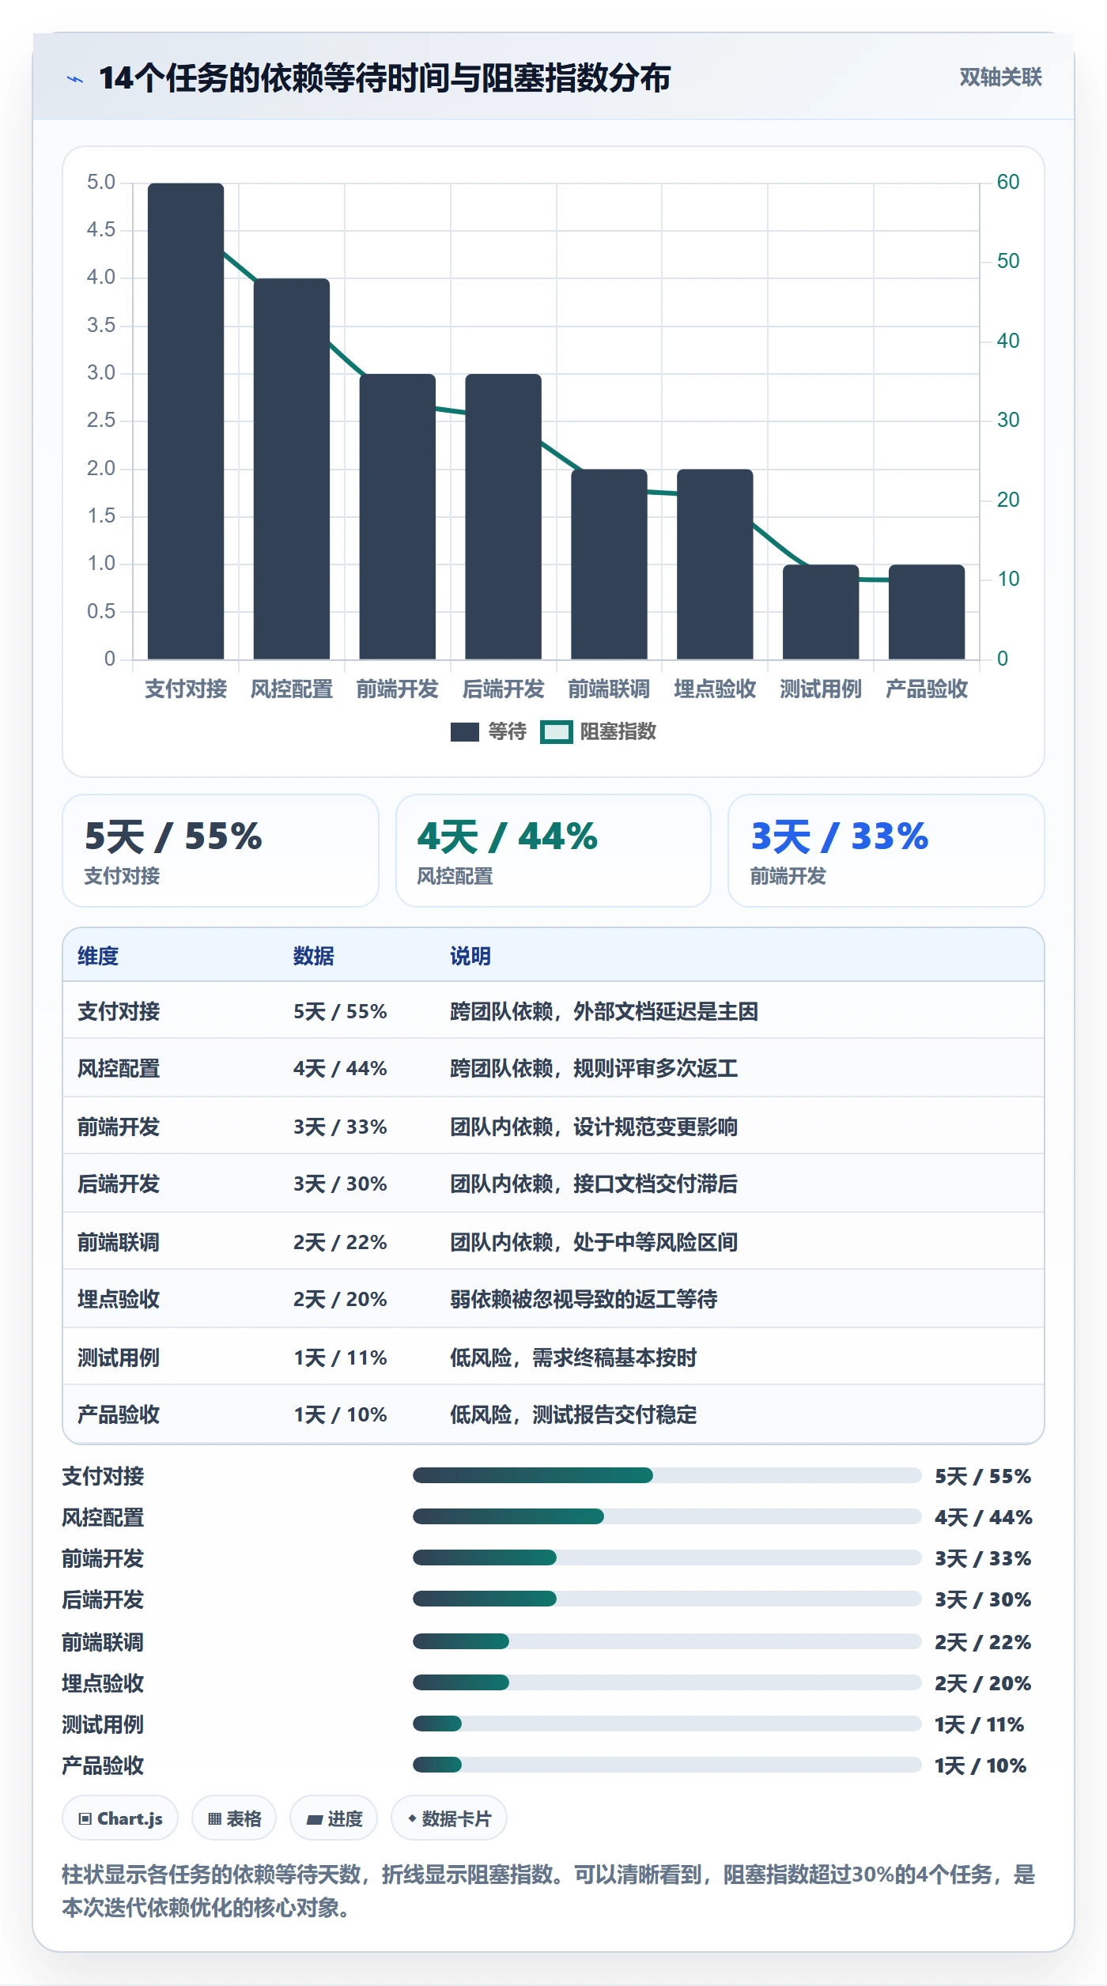
Task: Select the 风控配置 bar in the chart
Action: point(292,469)
